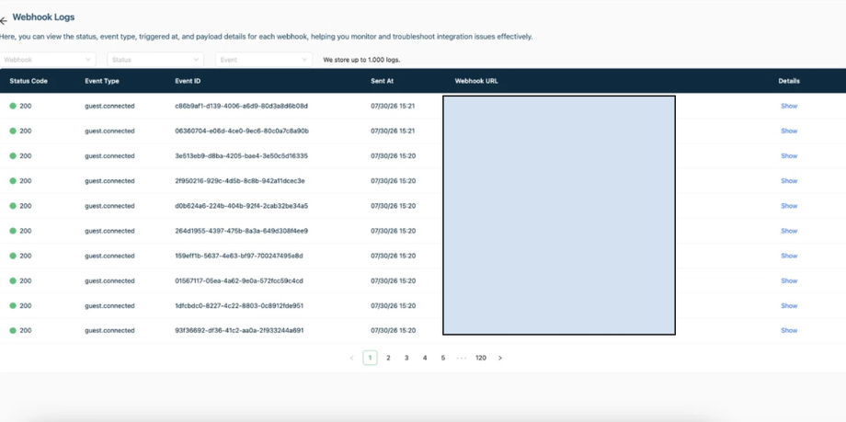846x422 pixels.
Task: Select page 3 in the pagination
Action: pyautogui.click(x=406, y=358)
